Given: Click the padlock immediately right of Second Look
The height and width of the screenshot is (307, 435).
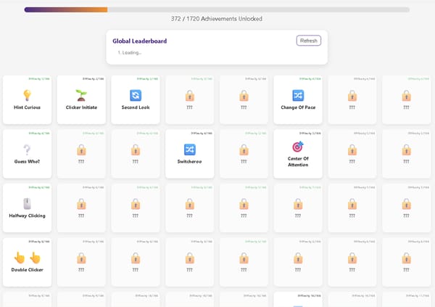Looking at the screenshot, I should [x=189, y=95].
